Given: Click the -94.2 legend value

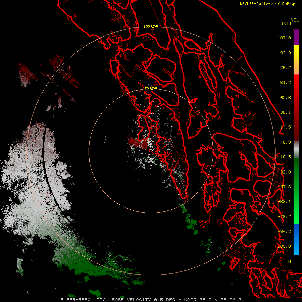Looking at the screenshot, I should click(284, 232).
